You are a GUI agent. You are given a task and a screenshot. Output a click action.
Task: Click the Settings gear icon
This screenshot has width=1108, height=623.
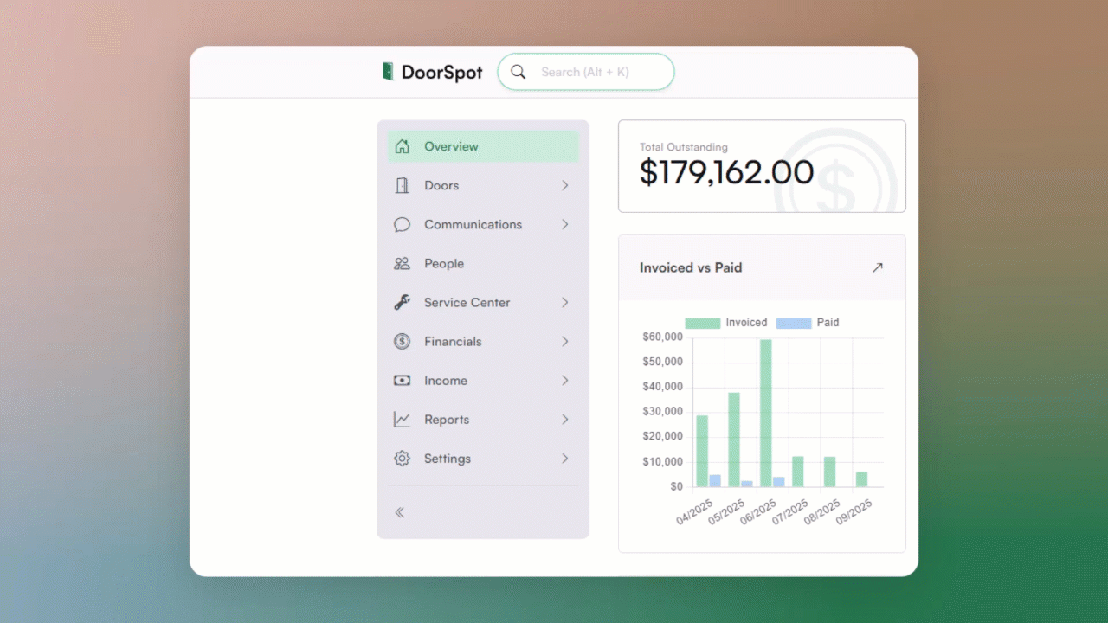(402, 459)
